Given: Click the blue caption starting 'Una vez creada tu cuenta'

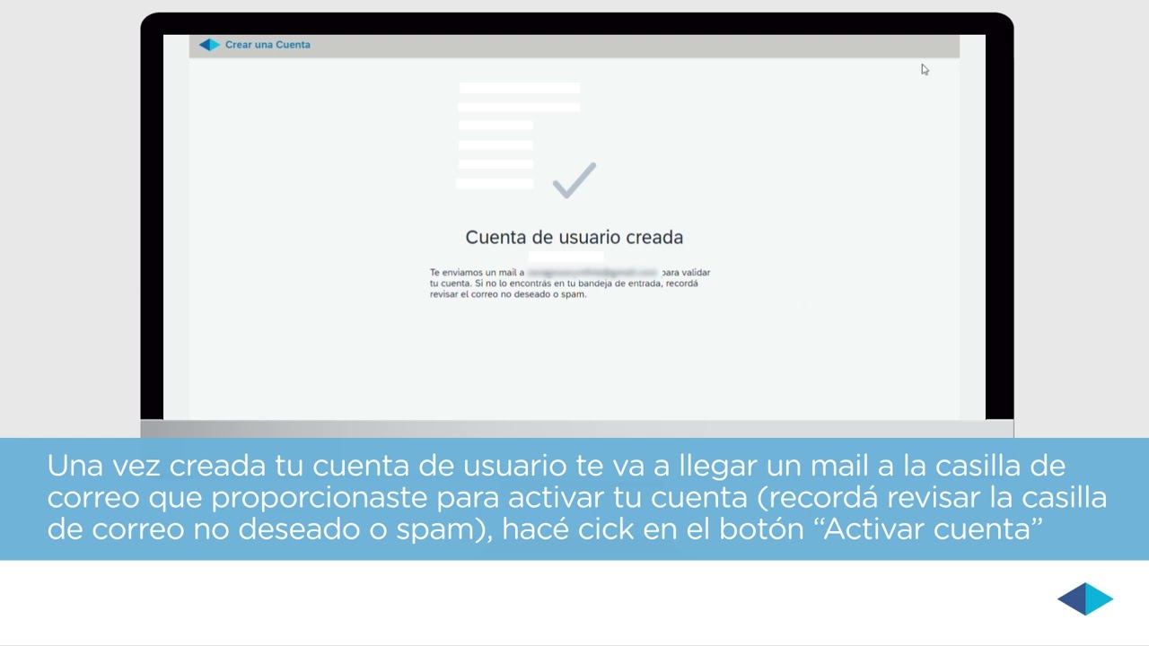Looking at the screenshot, I should tap(574, 498).
